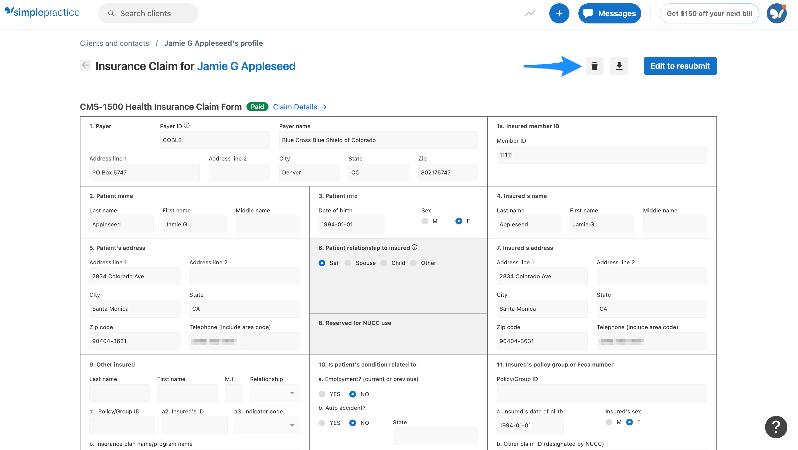798x450 pixels.
Task: Click insured's City field Santa Monica
Action: tap(542, 308)
